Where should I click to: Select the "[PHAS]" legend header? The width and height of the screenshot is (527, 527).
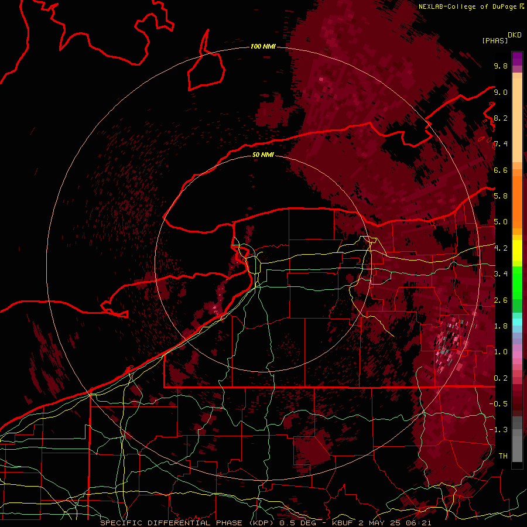(495, 40)
